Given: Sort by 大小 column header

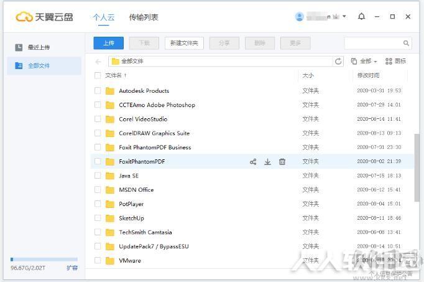Looking at the screenshot, I should [x=308, y=75].
